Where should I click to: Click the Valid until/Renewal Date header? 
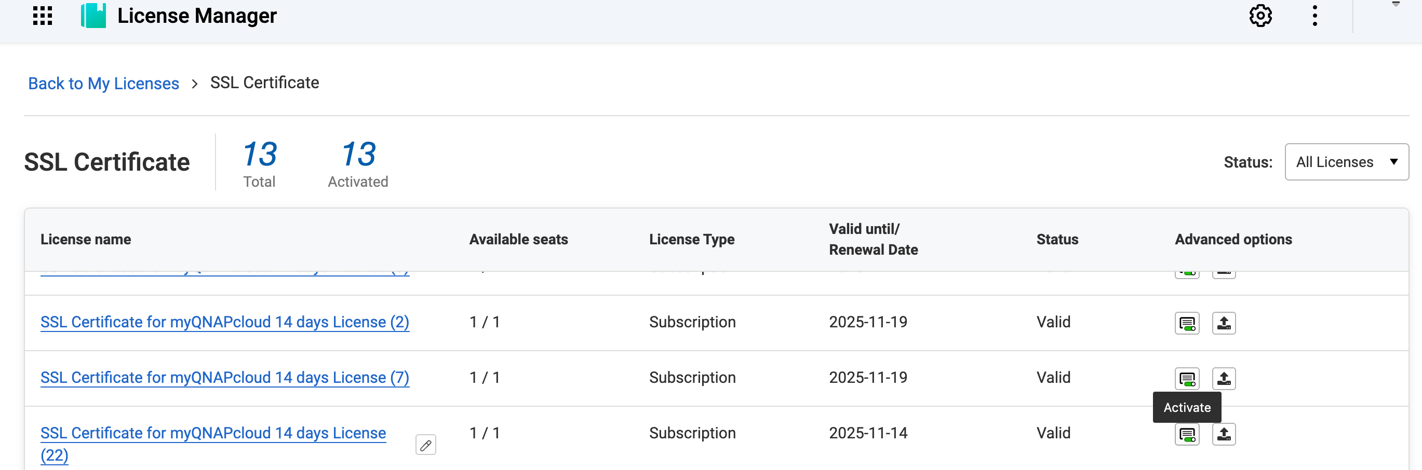point(873,240)
